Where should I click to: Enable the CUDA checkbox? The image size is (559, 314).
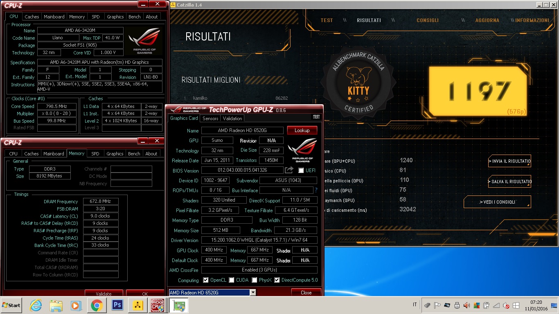[232, 280]
